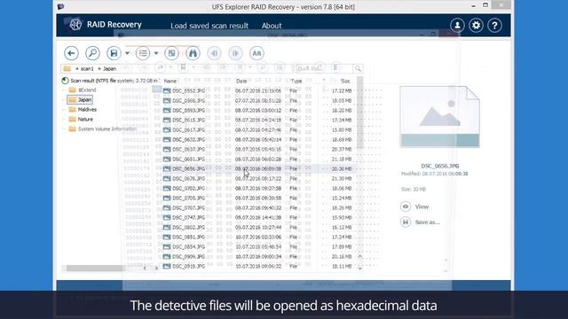Screen dimensions: 568x319
Task: Select file DSC_0854.JPG
Action: (x=188, y=247)
